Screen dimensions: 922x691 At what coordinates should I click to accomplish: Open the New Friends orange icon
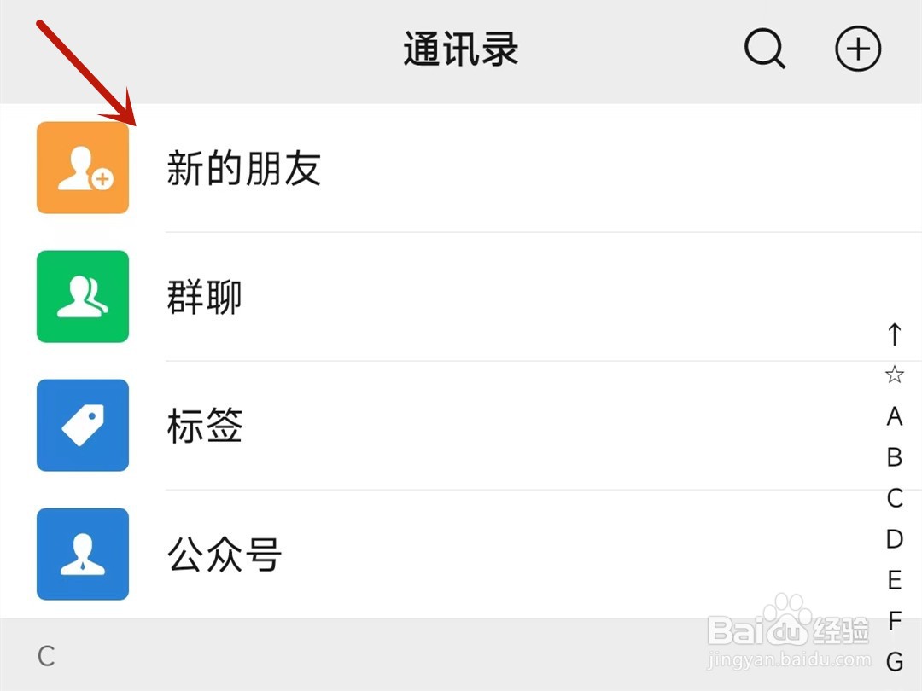[82, 167]
